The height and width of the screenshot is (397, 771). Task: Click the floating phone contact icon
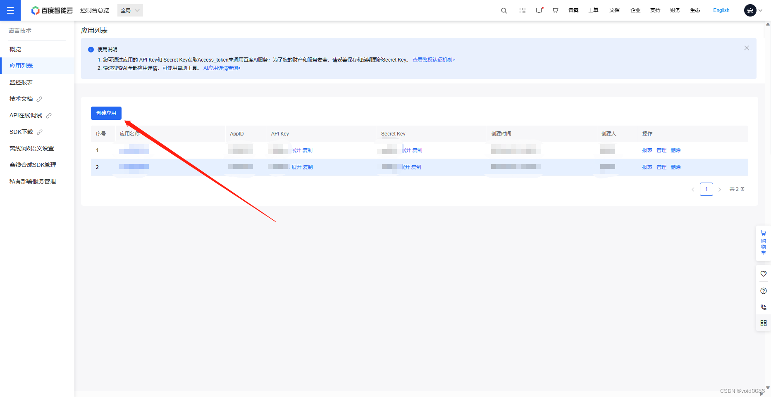(x=763, y=307)
